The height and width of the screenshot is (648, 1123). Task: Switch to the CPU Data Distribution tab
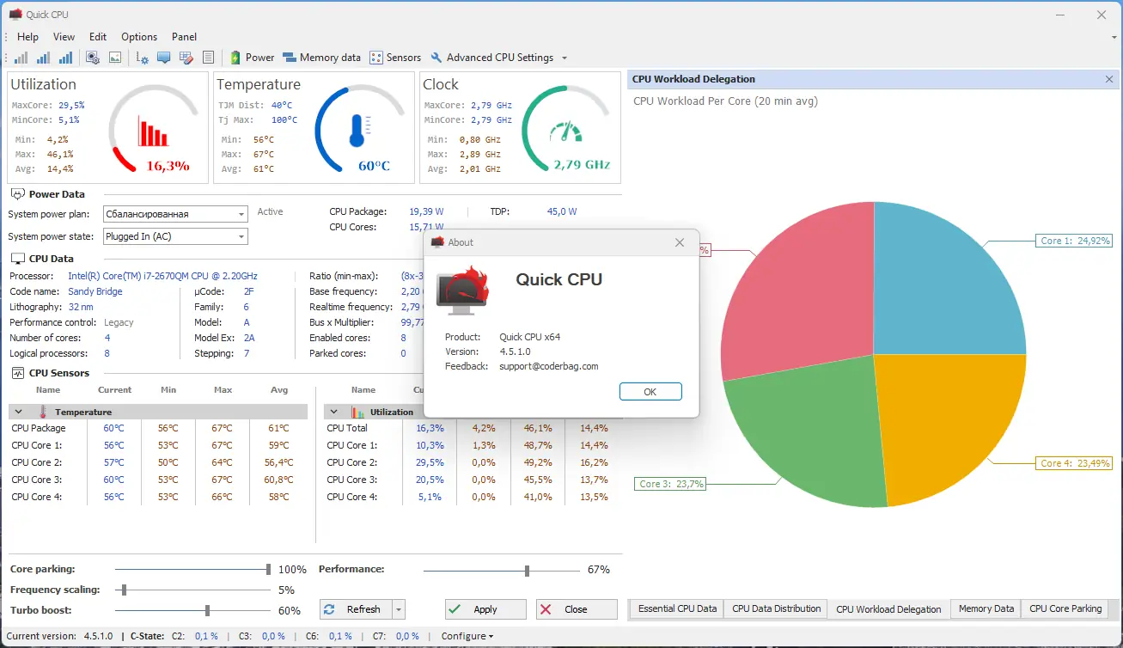pos(777,608)
